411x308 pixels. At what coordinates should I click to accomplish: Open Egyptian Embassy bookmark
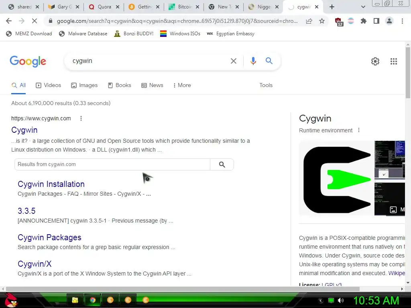[x=231, y=34]
